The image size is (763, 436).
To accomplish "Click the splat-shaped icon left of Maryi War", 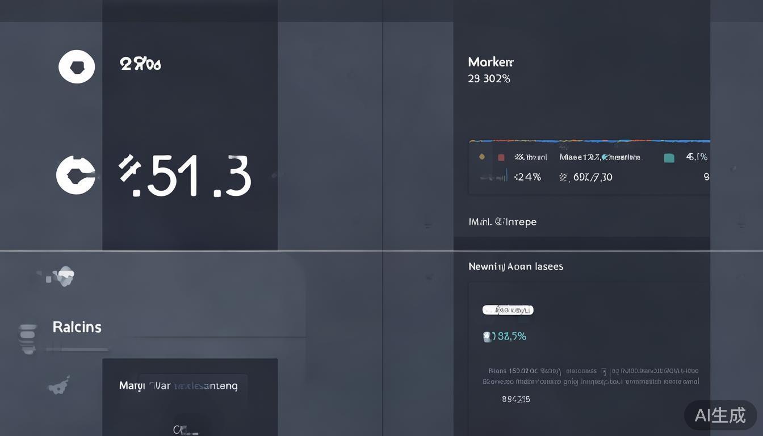I will tap(59, 386).
